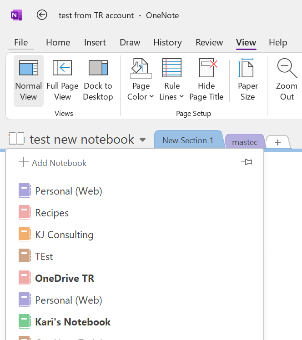Open the first Personal (Web) notebook

[x=135, y=191]
